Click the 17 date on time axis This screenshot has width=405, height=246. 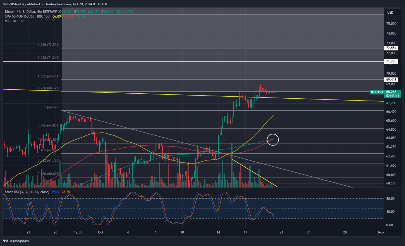[x=245, y=232]
